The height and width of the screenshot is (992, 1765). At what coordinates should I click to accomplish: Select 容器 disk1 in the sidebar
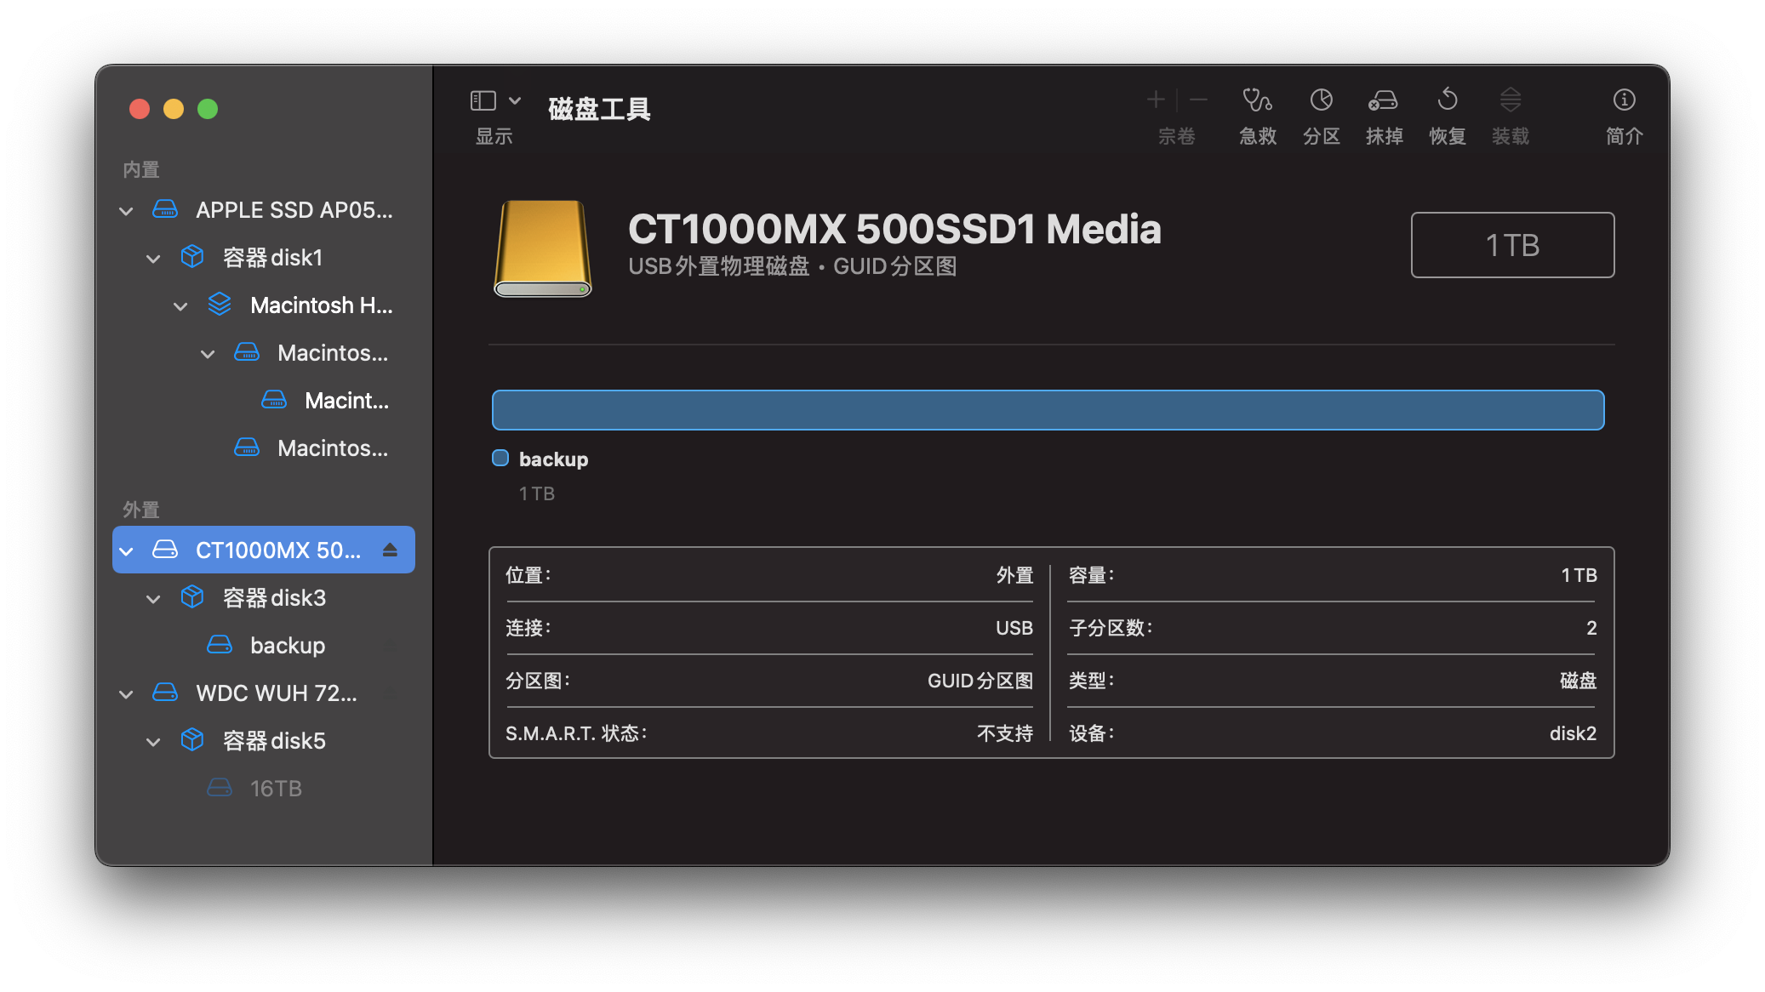click(x=272, y=258)
